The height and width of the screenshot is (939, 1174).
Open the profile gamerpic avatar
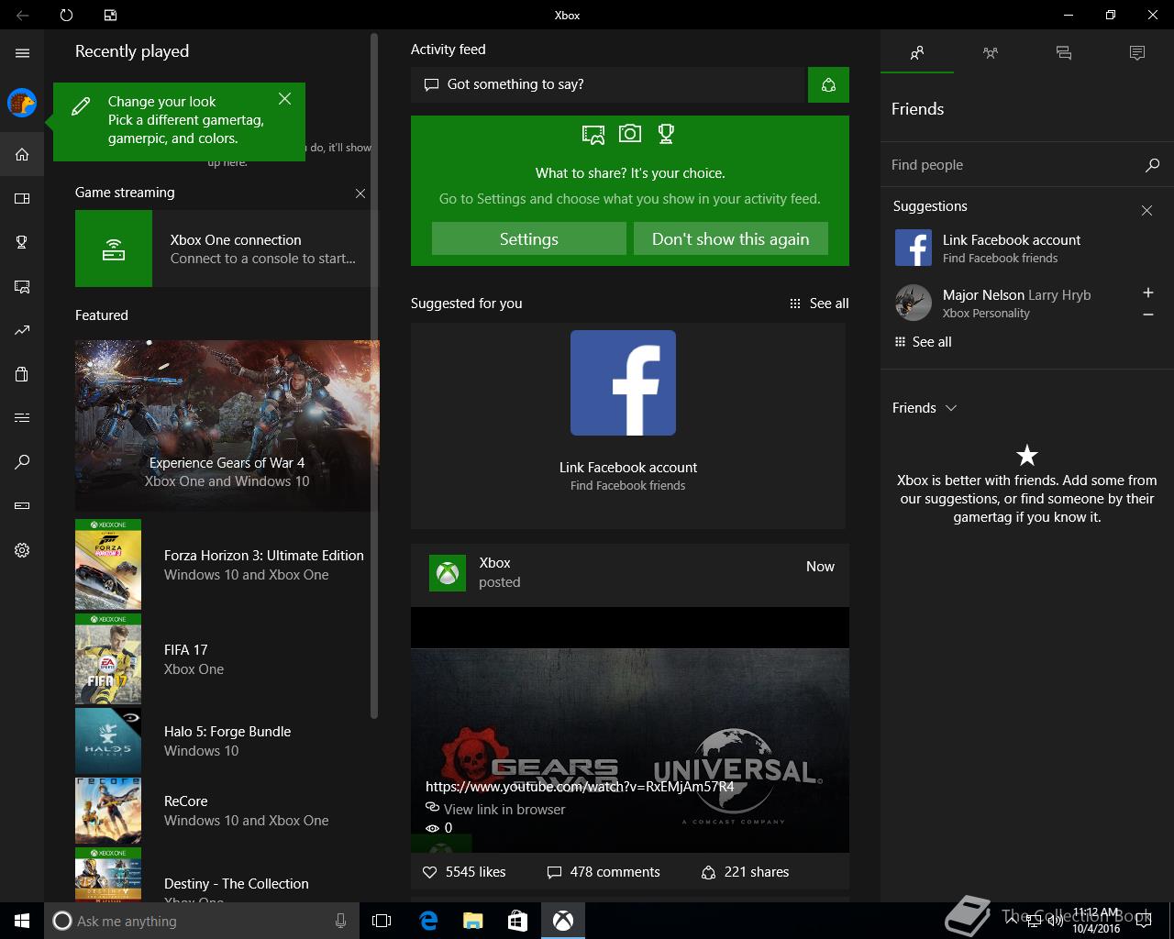point(22,103)
